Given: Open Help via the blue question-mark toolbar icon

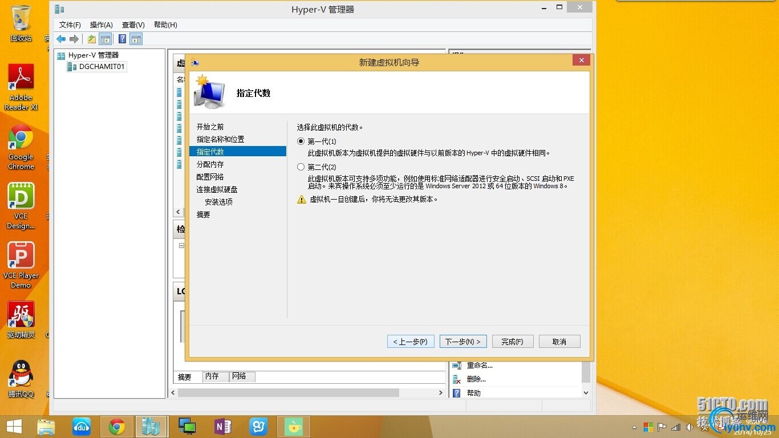Looking at the screenshot, I should [x=122, y=39].
